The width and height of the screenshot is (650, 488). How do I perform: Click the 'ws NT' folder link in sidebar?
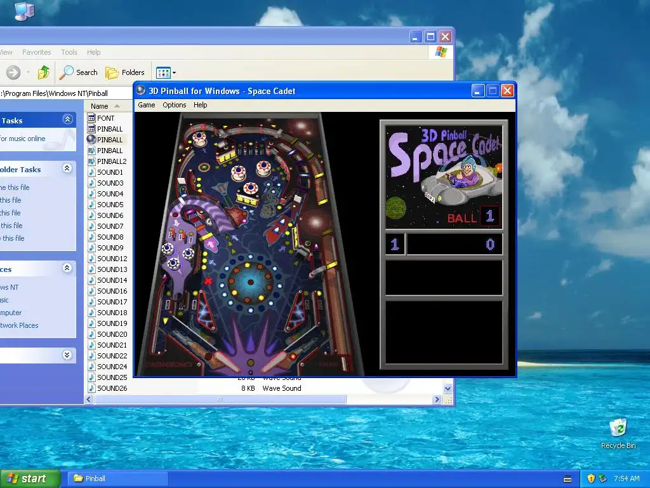[x=9, y=287]
